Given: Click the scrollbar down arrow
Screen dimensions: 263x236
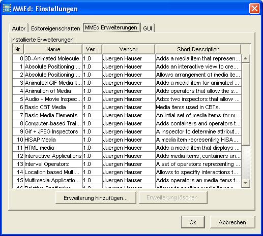Looking at the screenshot, I should (x=246, y=183).
